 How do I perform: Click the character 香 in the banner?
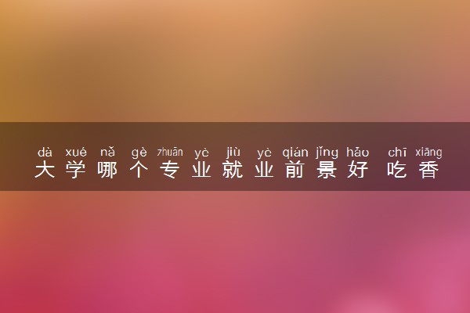click(x=428, y=170)
